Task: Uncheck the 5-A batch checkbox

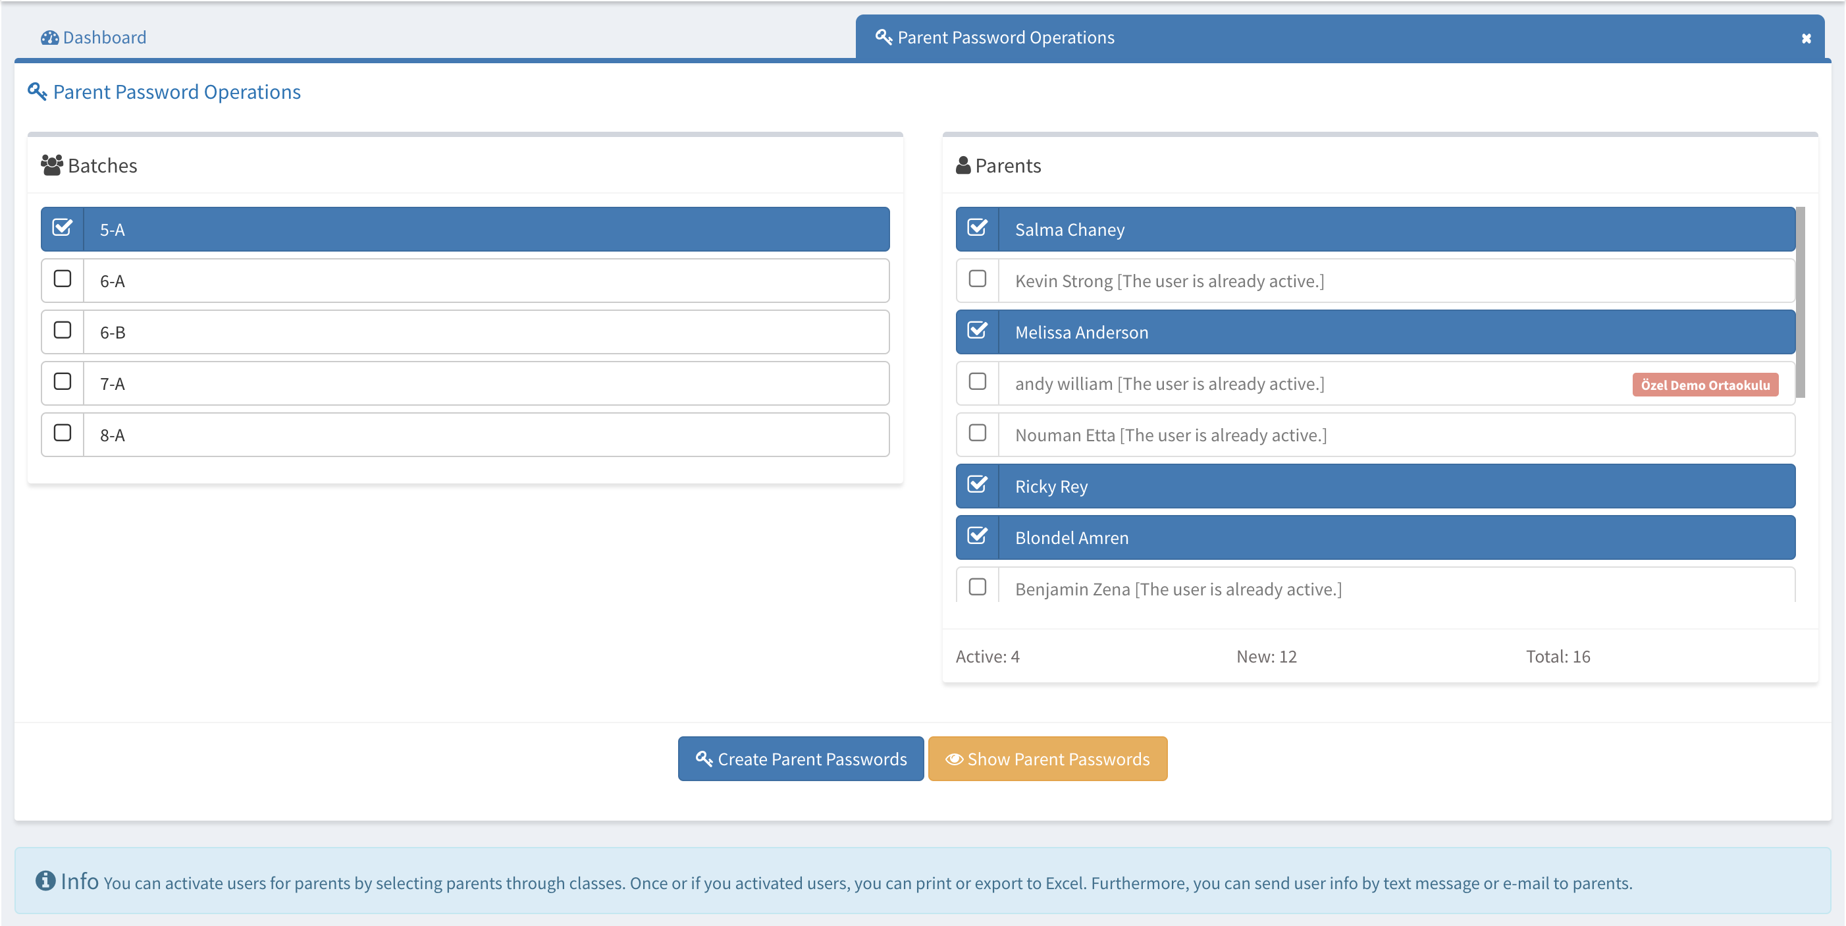Action: click(x=63, y=228)
